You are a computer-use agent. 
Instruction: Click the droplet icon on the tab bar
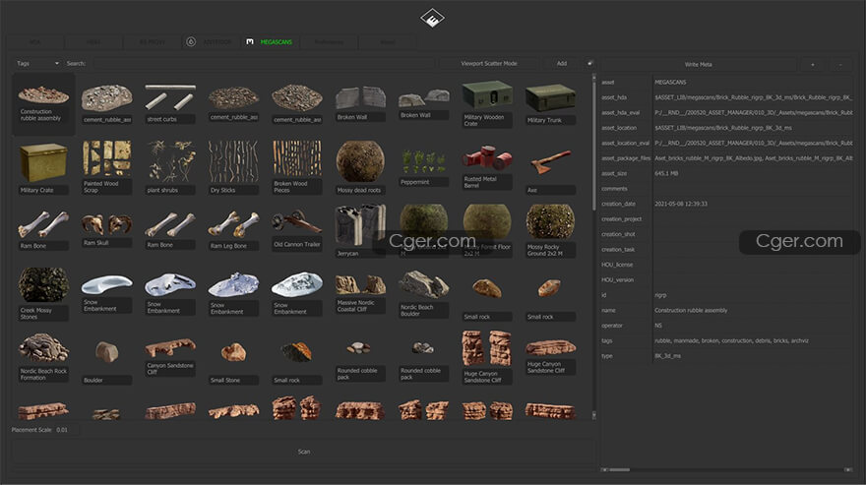coord(191,41)
